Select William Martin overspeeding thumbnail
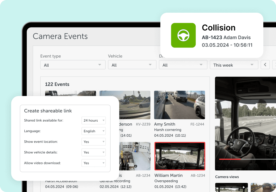The height and width of the screenshot is (192, 276). pyautogui.click(x=180, y=156)
